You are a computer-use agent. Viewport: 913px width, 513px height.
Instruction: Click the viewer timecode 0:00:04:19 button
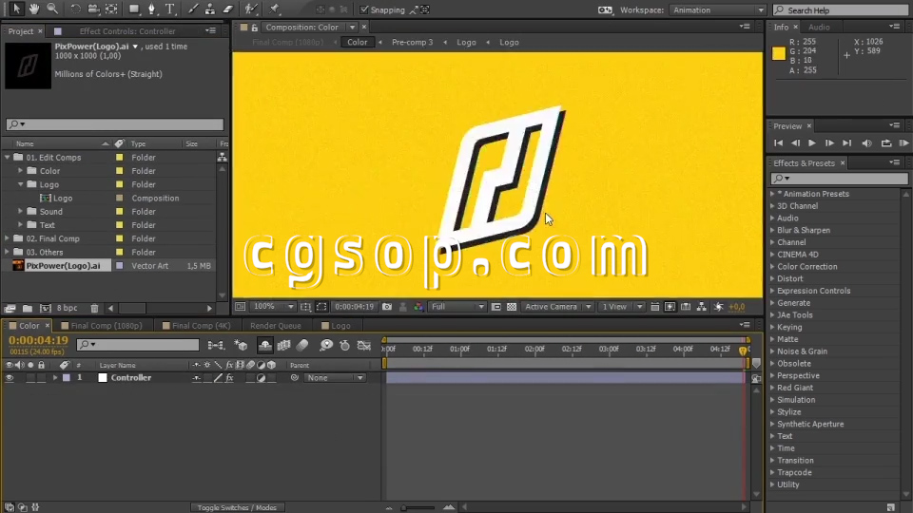[354, 307]
